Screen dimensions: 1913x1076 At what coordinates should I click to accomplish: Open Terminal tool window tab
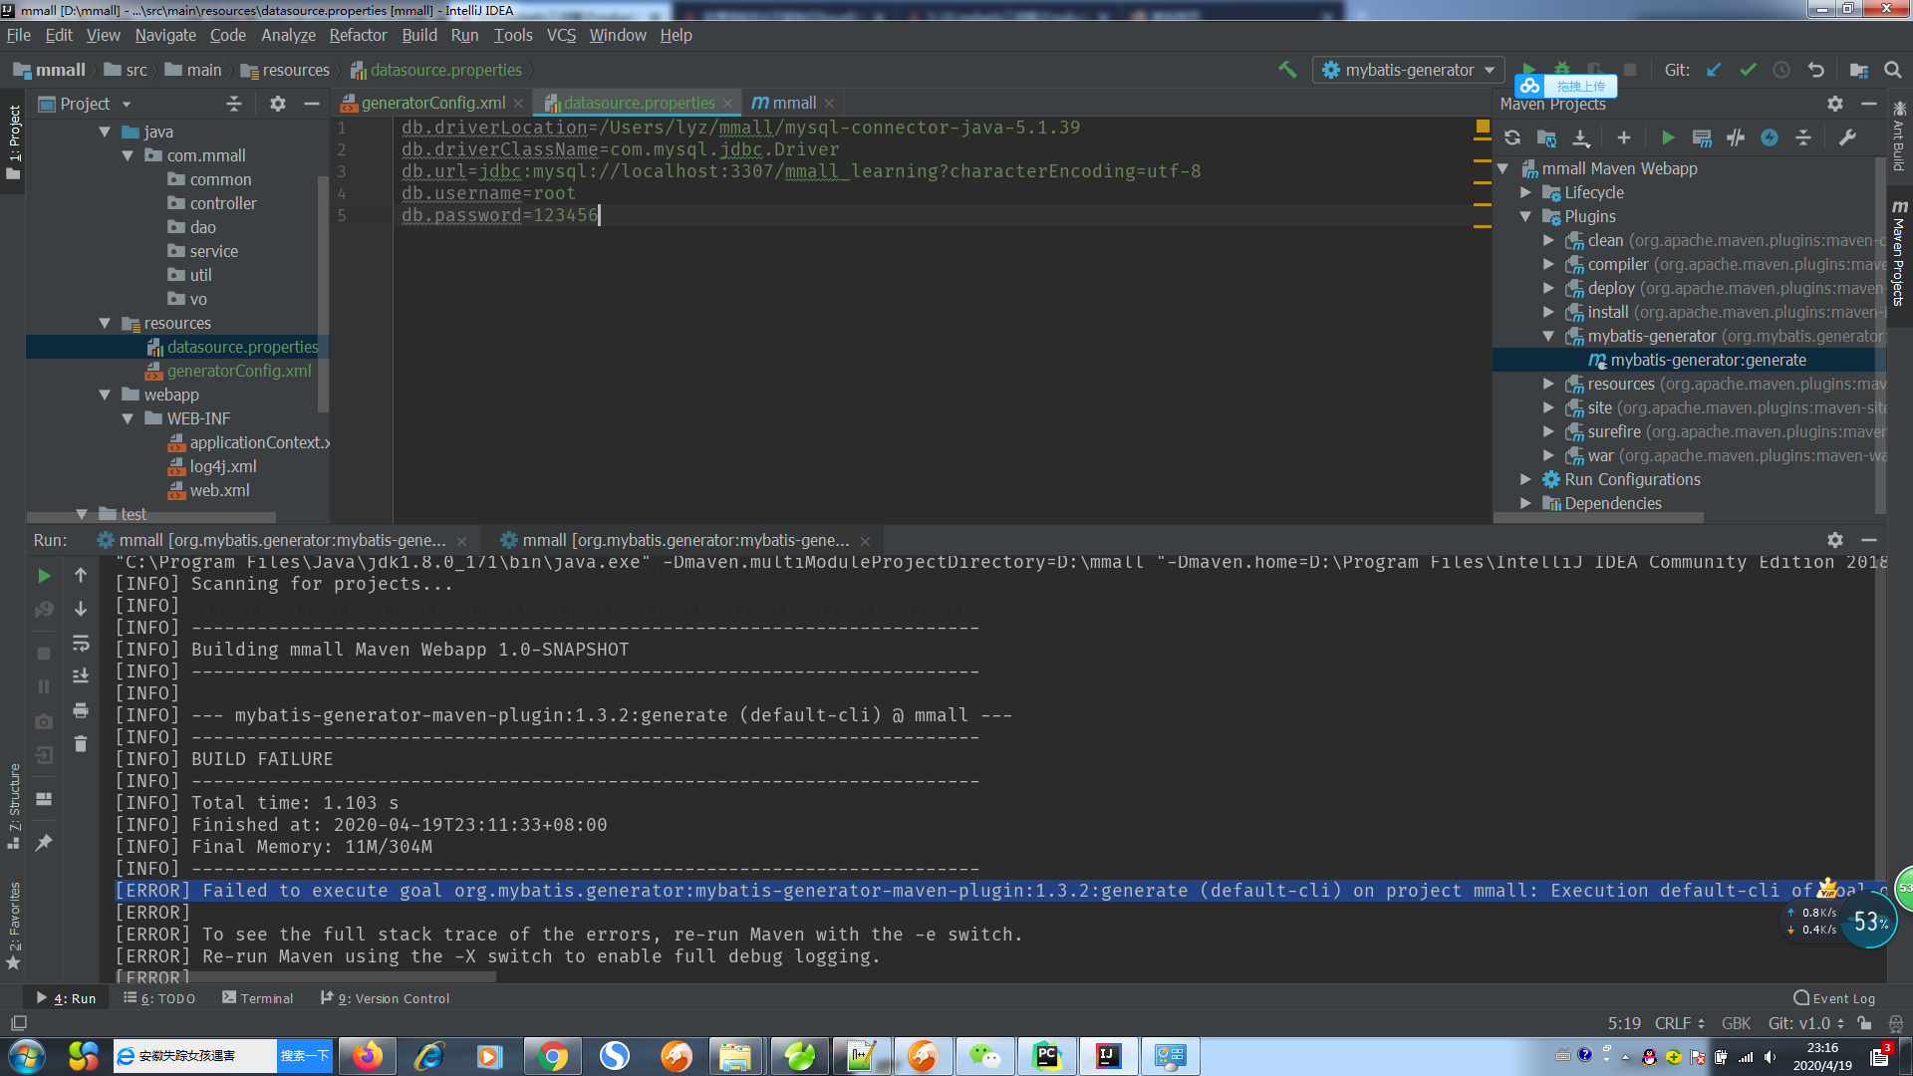[258, 998]
